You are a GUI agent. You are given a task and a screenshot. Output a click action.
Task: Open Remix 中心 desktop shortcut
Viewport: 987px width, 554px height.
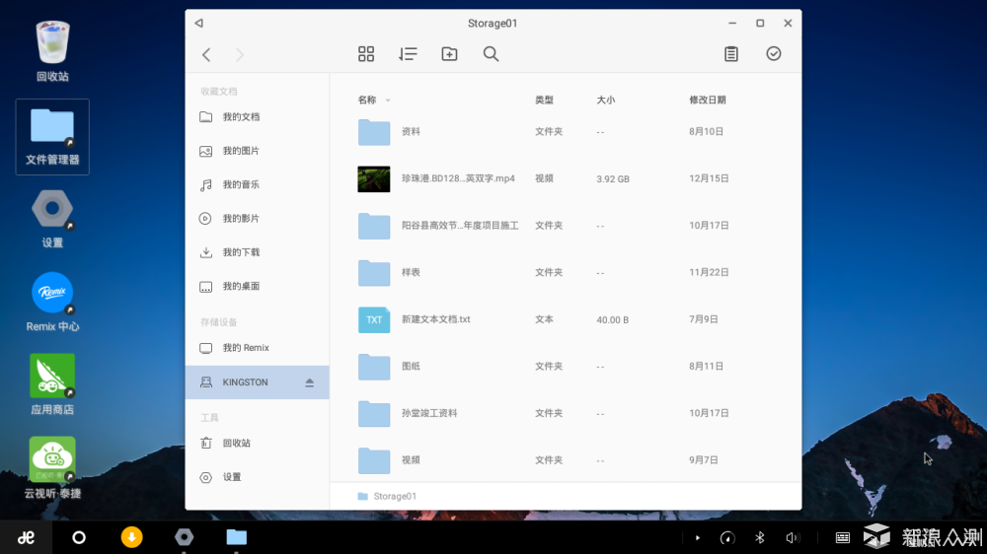tap(52, 303)
